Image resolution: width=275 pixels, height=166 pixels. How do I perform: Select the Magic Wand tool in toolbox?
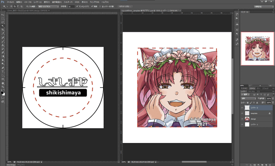[x=3, y=26]
